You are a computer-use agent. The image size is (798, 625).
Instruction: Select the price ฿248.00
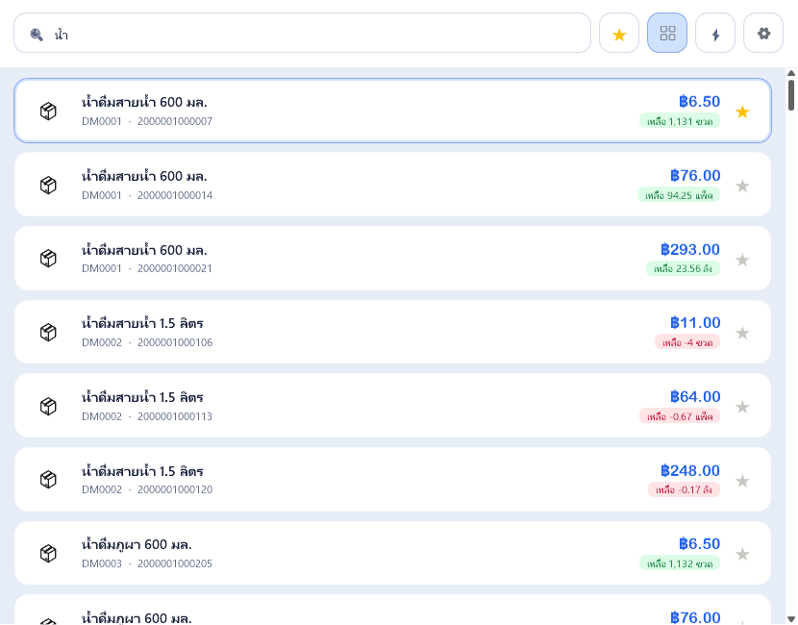tap(690, 471)
